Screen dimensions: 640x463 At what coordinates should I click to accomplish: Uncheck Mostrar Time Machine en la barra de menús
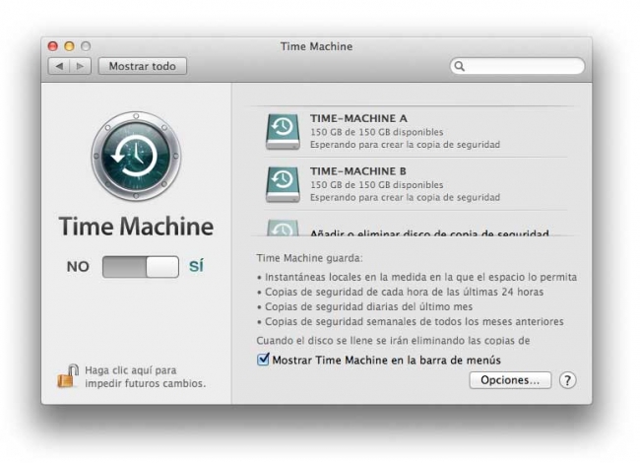click(x=263, y=360)
